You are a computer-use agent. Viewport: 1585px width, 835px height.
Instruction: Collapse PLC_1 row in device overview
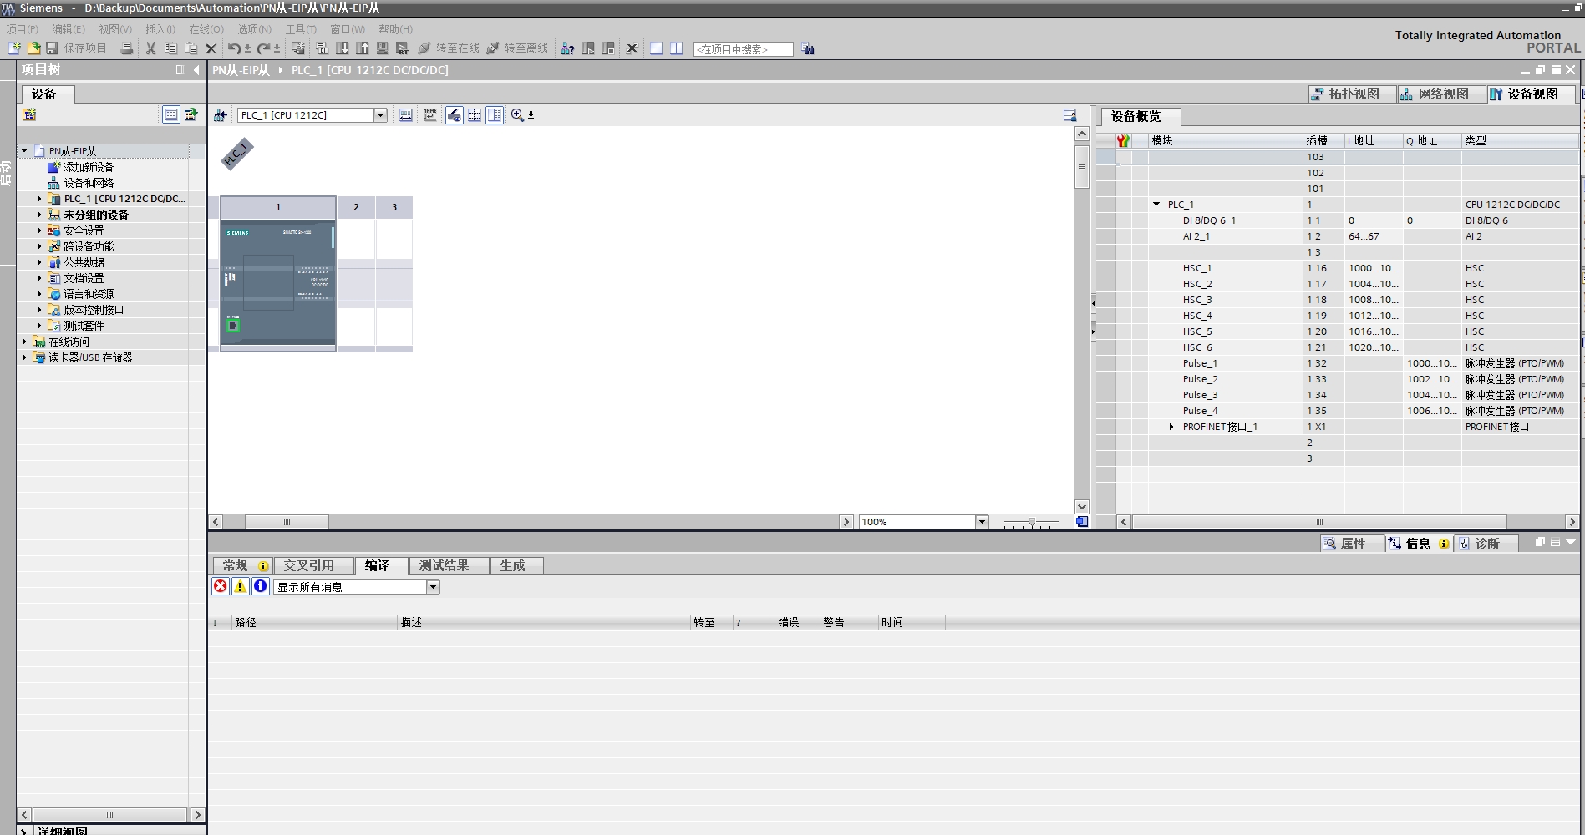pyautogui.click(x=1156, y=205)
